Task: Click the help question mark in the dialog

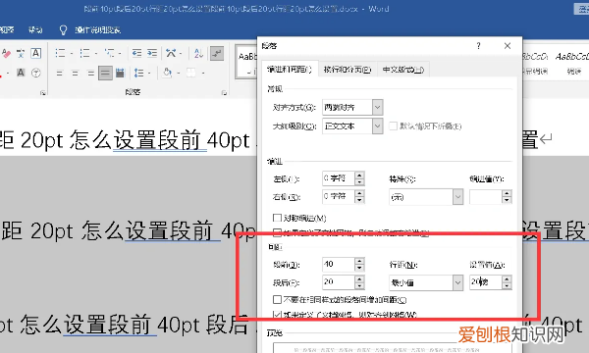Action: pos(478,46)
